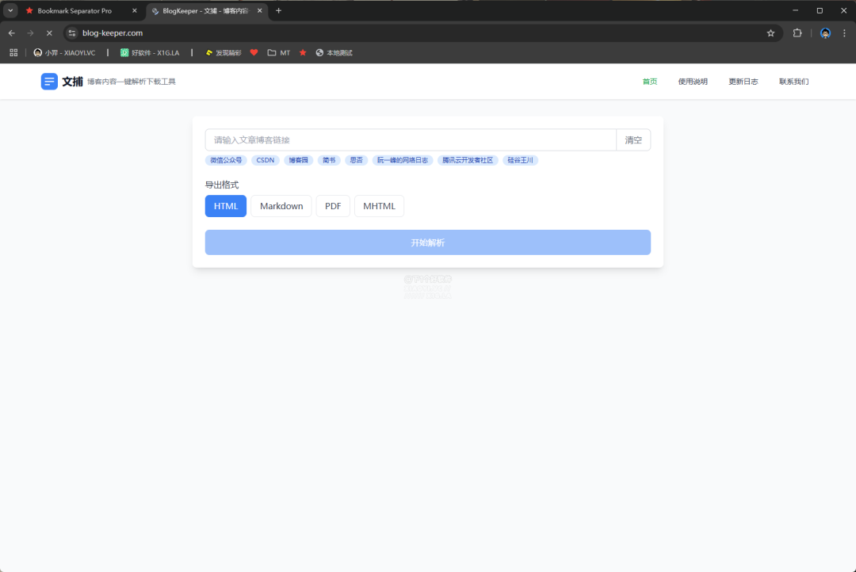This screenshot has height=572, width=856.
Task: Choose PDF export format
Action: click(x=333, y=206)
